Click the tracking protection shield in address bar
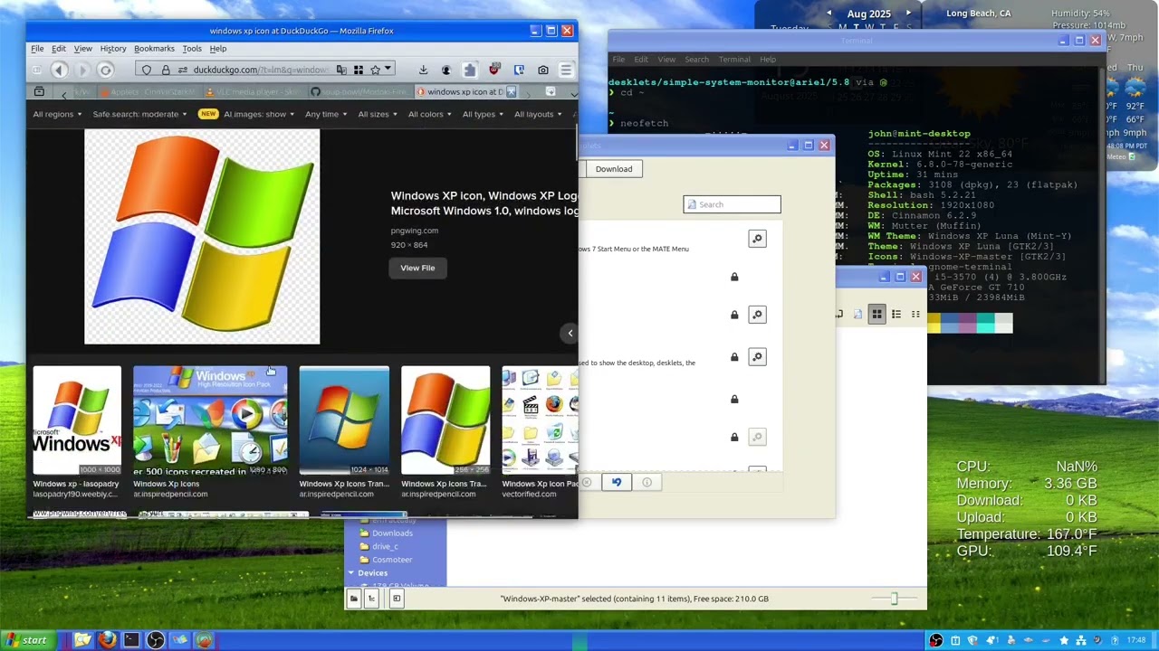The width and height of the screenshot is (1159, 651). pos(147,70)
